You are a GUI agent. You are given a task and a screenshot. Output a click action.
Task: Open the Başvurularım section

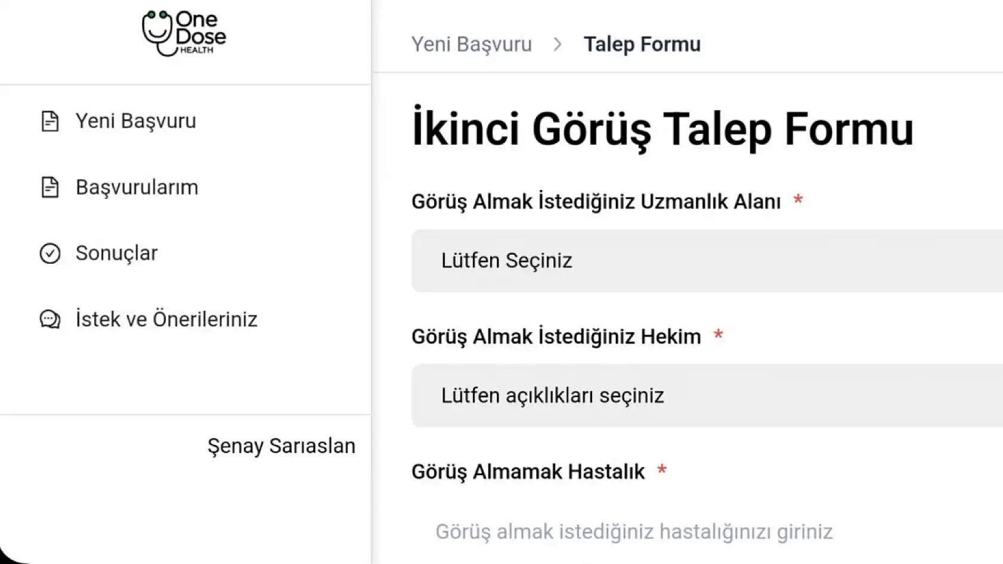[x=137, y=187]
